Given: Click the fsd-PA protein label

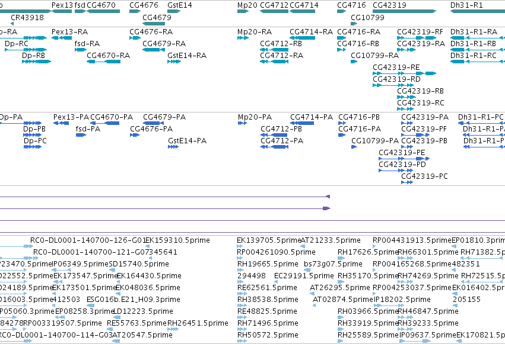Looking at the screenshot, I should 88,129.
